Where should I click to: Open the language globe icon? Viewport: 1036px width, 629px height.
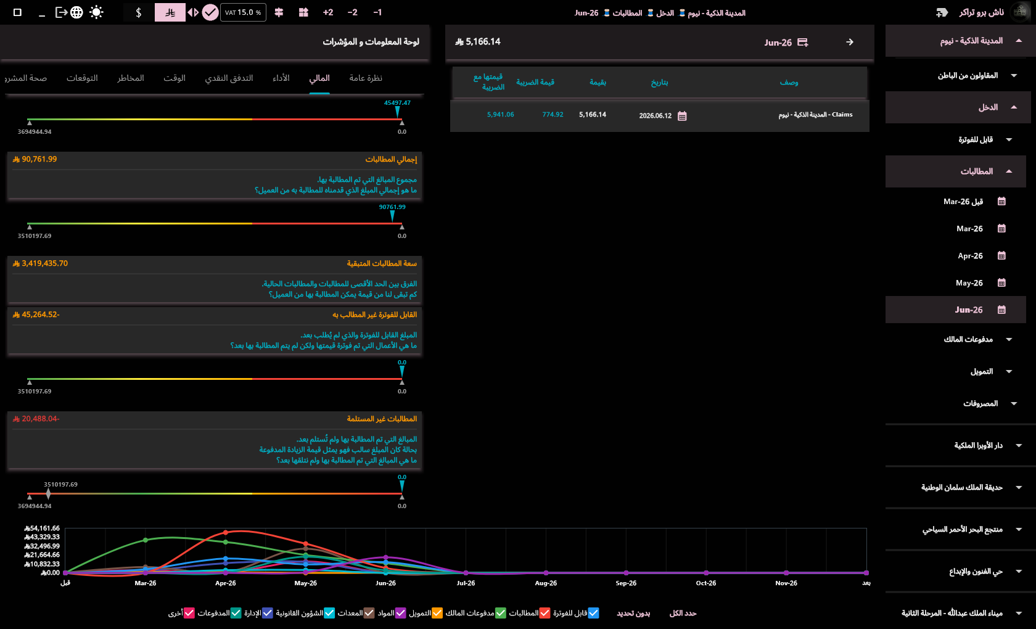(76, 12)
